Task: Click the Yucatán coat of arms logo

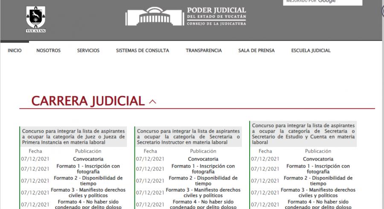Action: tap(36, 19)
